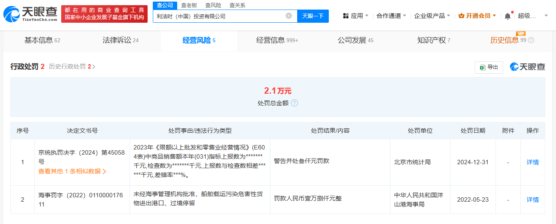Click the 天眼一下 search button
The height and width of the screenshot is (224, 556).
coord(313,16)
